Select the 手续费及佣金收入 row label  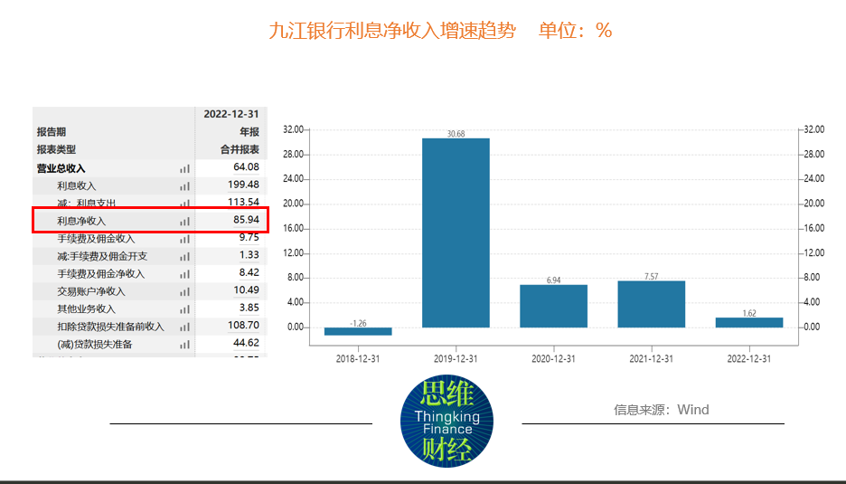tap(96, 239)
